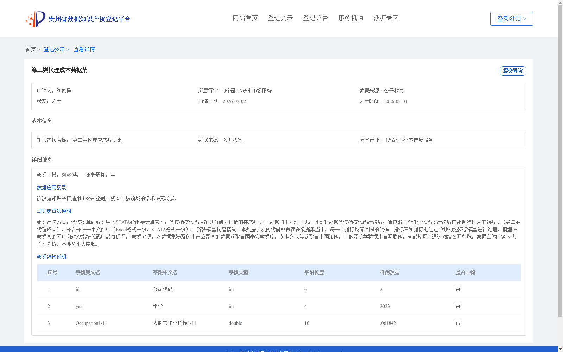Click the 数据应用场景 section heading

coord(51,188)
